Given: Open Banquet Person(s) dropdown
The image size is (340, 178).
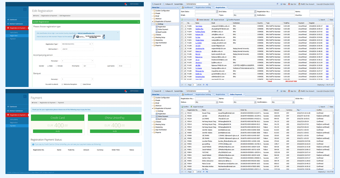Looking at the screenshot, I should pos(92,79).
